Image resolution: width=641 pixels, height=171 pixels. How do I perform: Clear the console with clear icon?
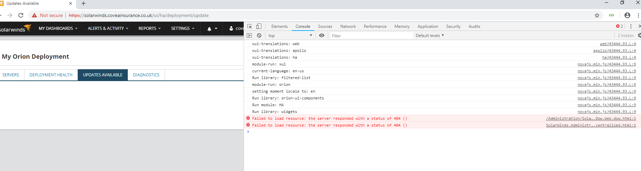pos(259,35)
